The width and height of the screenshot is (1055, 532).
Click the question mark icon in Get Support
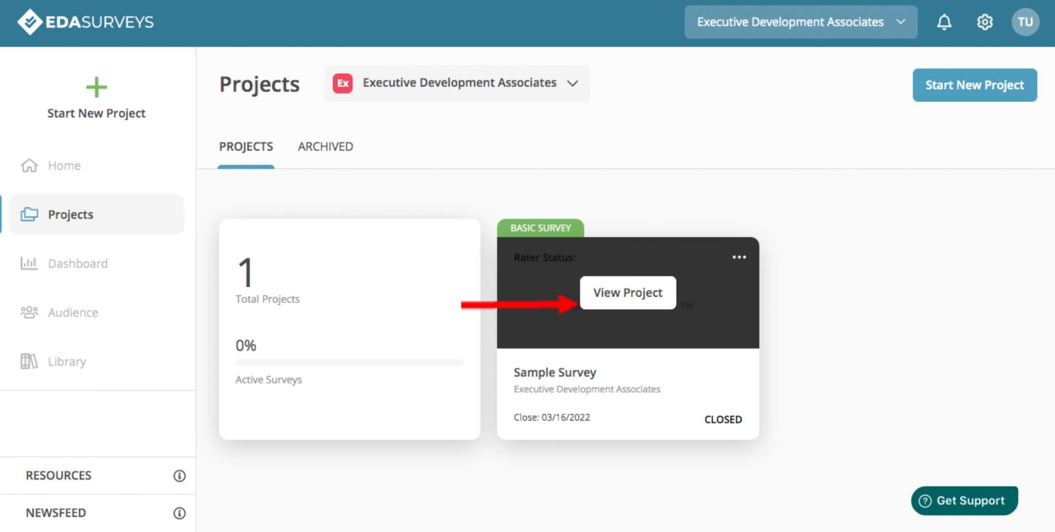[925, 501]
